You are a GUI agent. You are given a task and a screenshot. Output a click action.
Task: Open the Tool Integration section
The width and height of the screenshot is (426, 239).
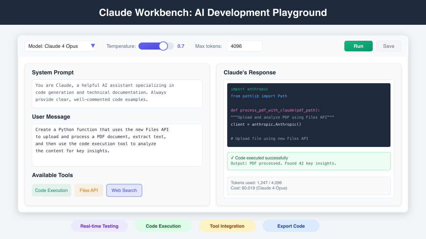[x=227, y=226]
